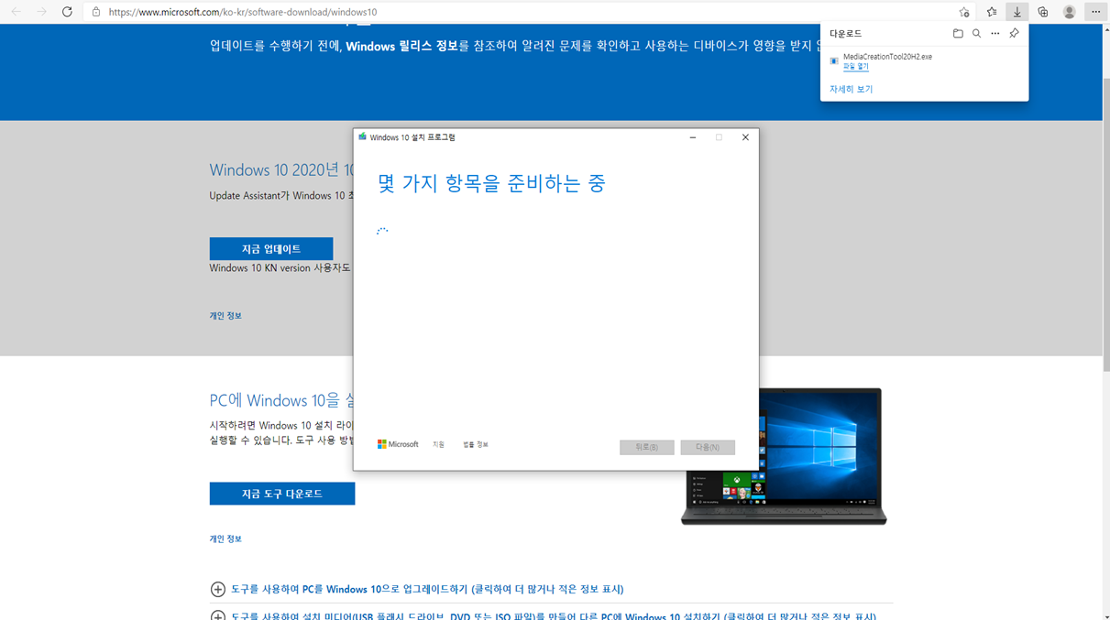Click the lock icon in the address bar
Image resolution: width=1110 pixels, height=620 pixels.
coord(96,12)
